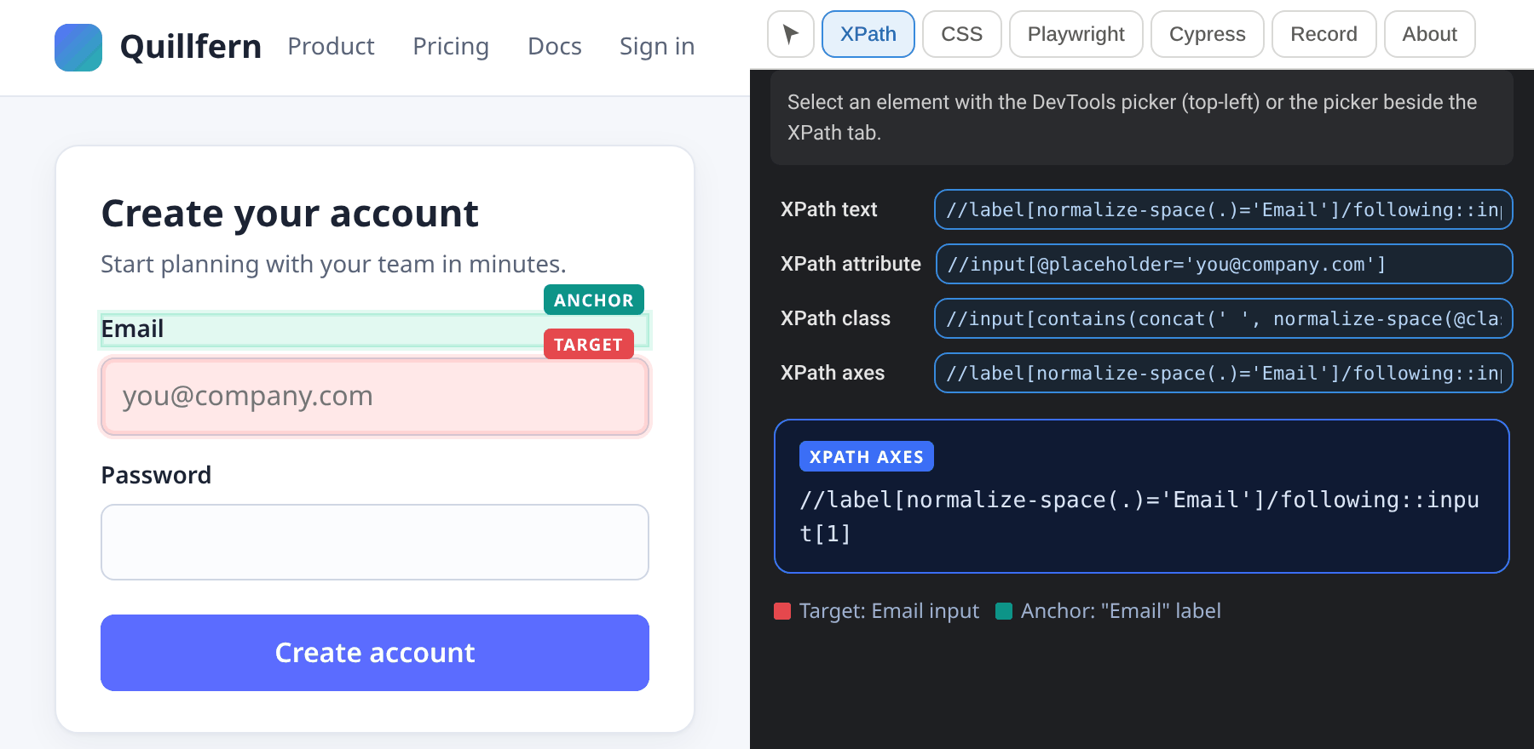Image resolution: width=1534 pixels, height=749 pixels.
Task: Focus the email input with you@company.com placeholder
Action: [x=375, y=397]
